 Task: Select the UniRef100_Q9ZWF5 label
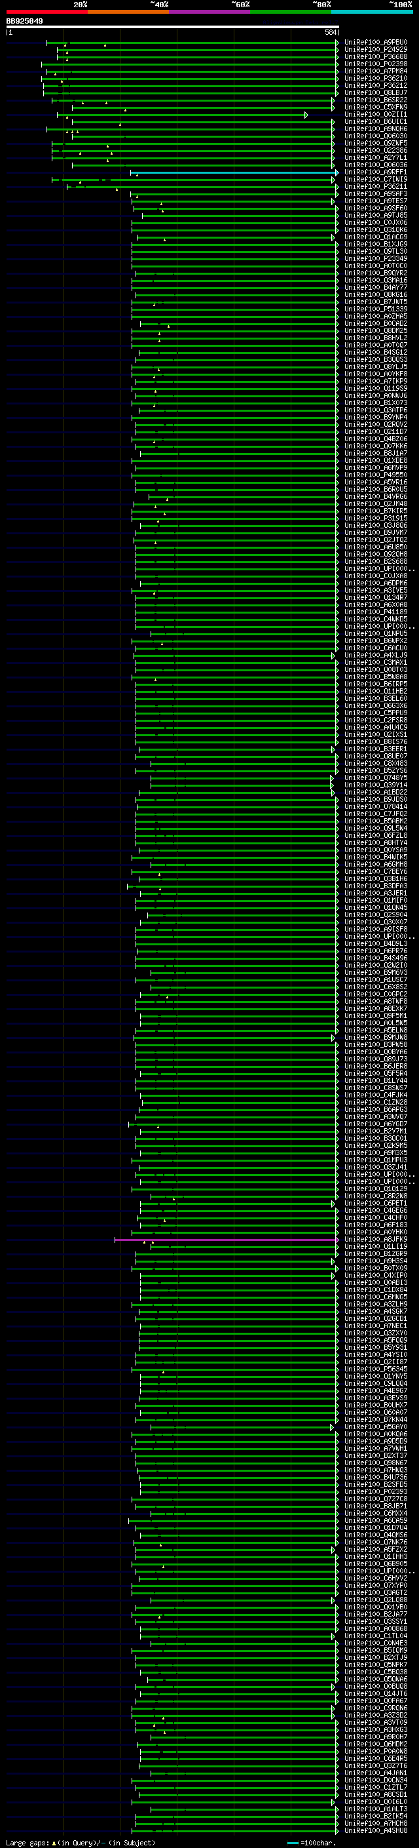click(375, 144)
